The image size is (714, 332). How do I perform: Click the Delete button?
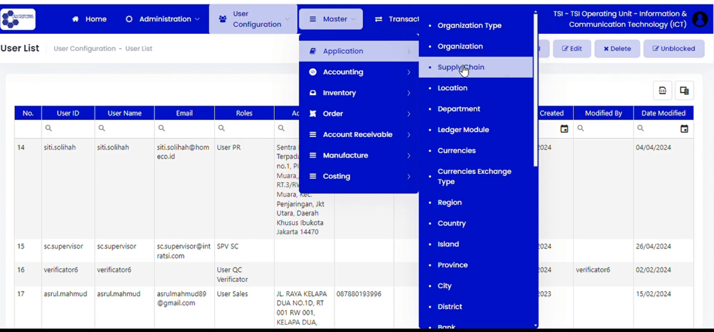click(617, 49)
